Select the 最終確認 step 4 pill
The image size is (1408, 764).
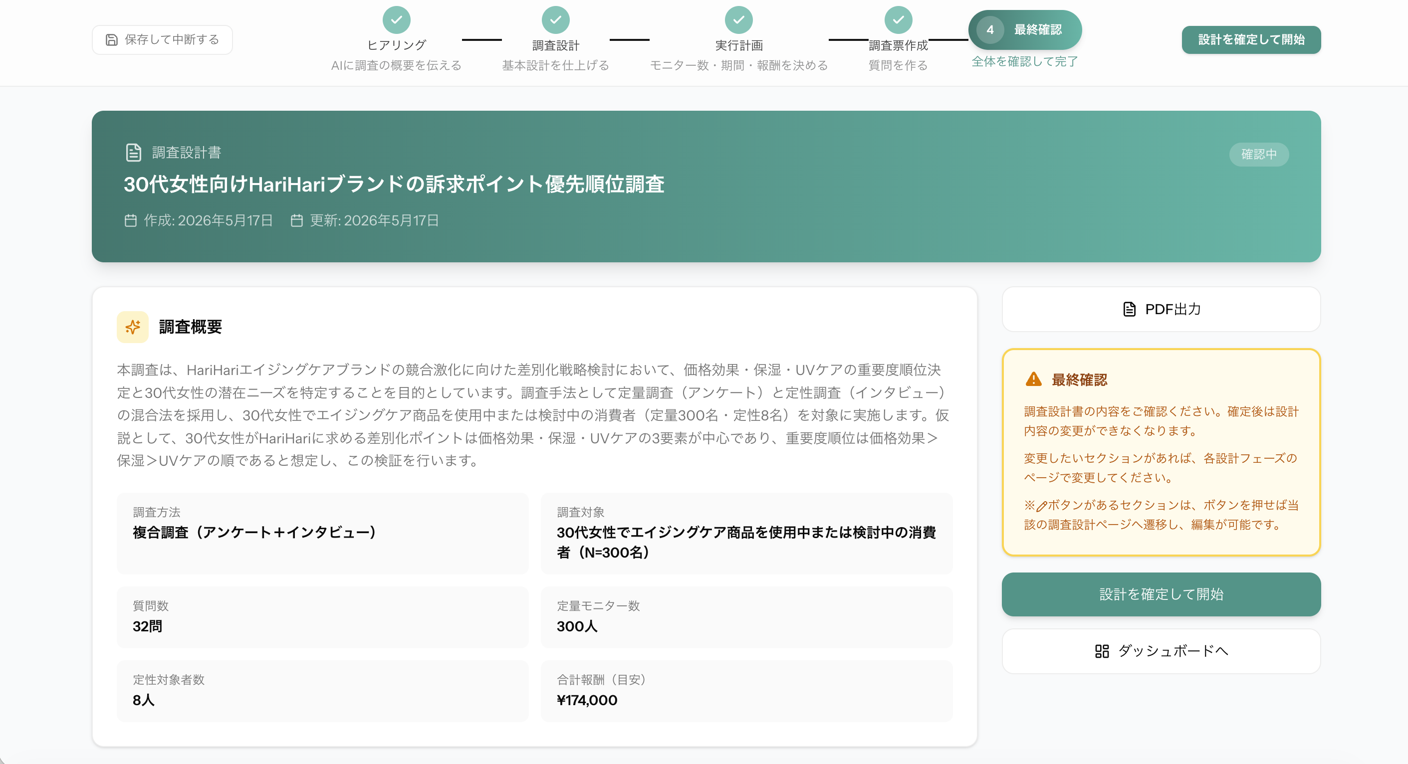(x=1025, y=29)
